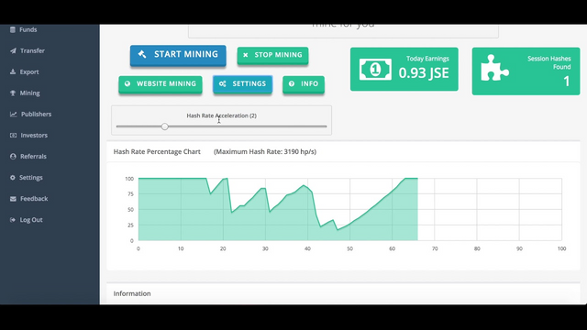Viewport: 587px width, 330px height.
Task: Click the Hash Rate Percentage Chart heading
Action: [157, 151]
